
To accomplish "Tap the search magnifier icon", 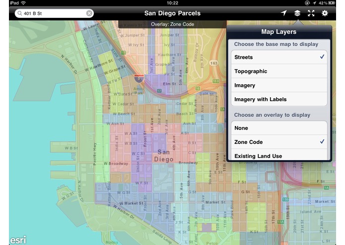I will tap(19, 13).
